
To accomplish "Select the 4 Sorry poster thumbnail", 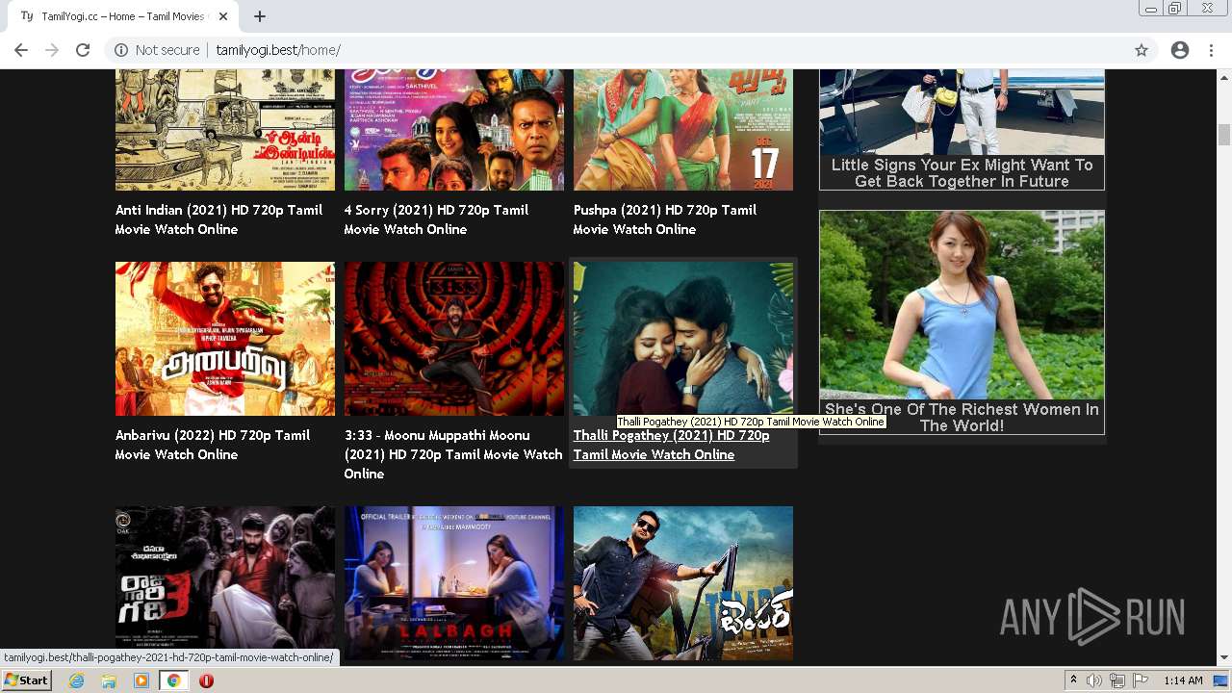I will (x=454, y=130).
